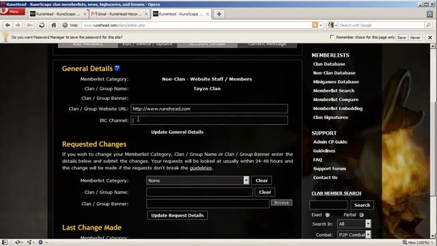Toggle the panel icon in status bar

[5, 243]
